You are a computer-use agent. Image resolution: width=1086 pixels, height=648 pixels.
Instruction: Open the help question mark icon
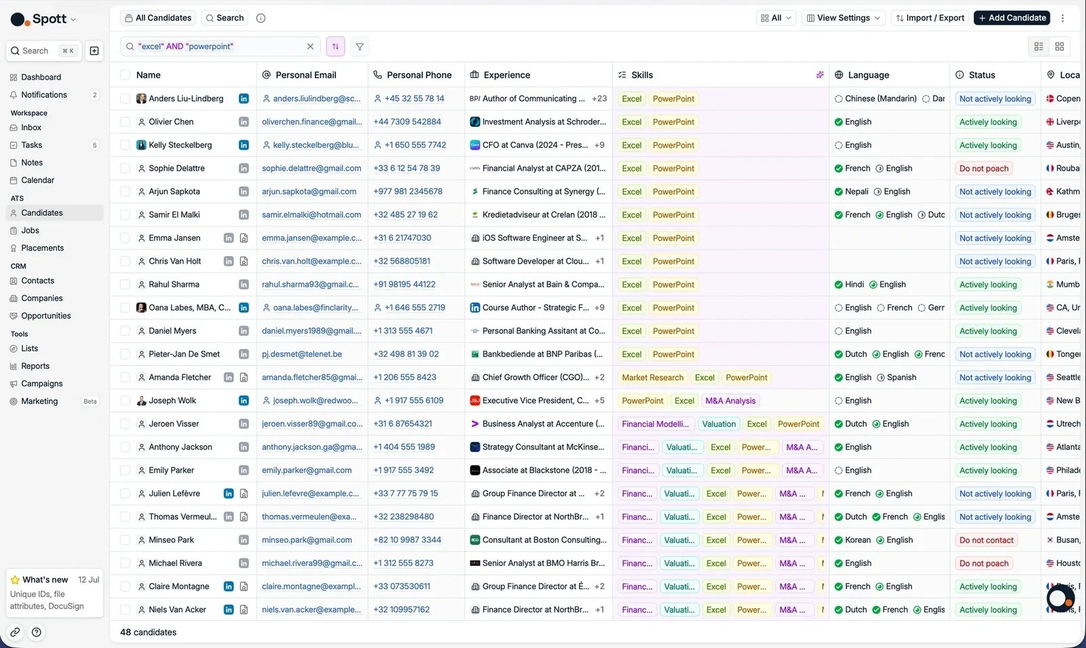pyautogui.click(x=37, y=632)
